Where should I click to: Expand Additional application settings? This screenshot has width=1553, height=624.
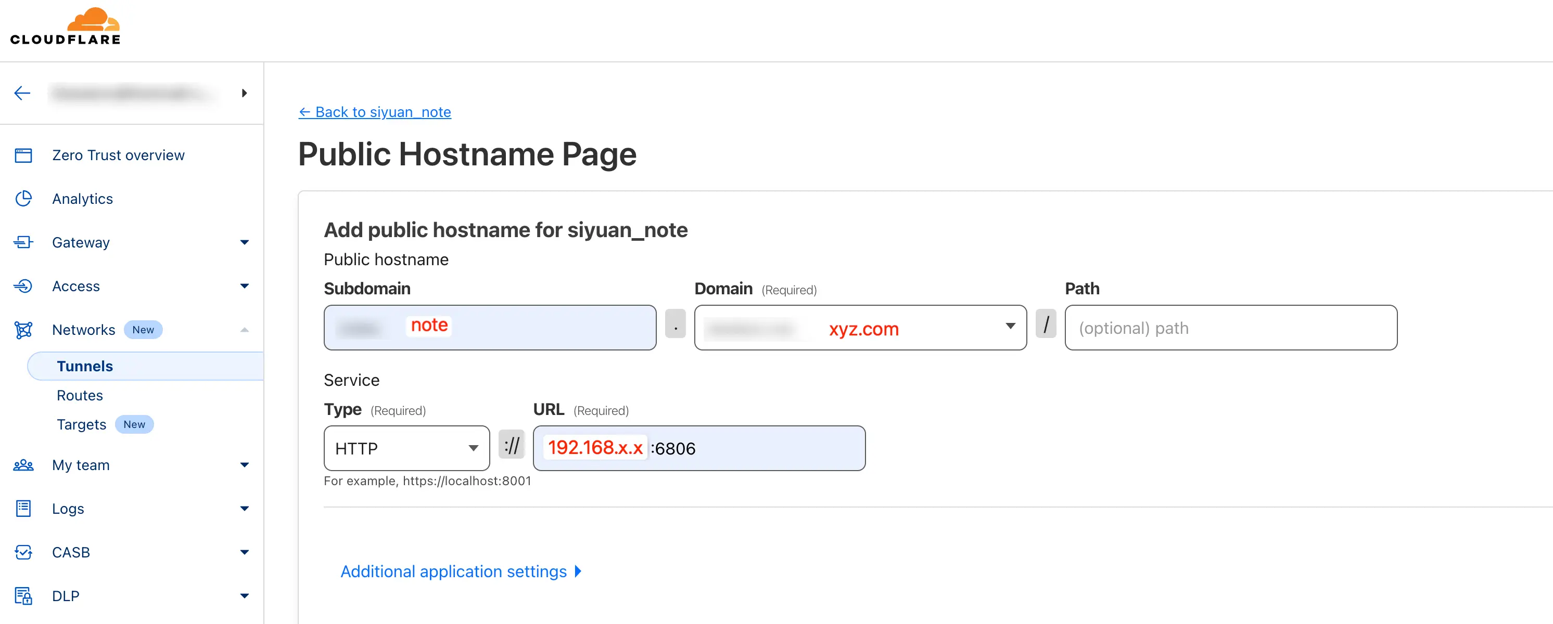pos(461,571)
